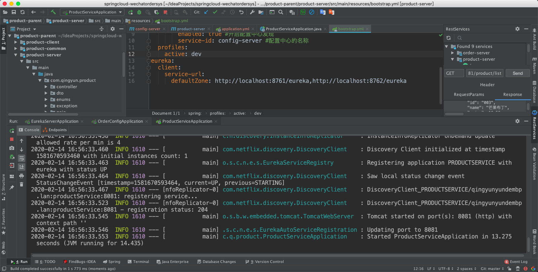Click the Search Everywhere magnifier
The width and height of the screenshot is (538, 272).
click(x=281, y=12)
